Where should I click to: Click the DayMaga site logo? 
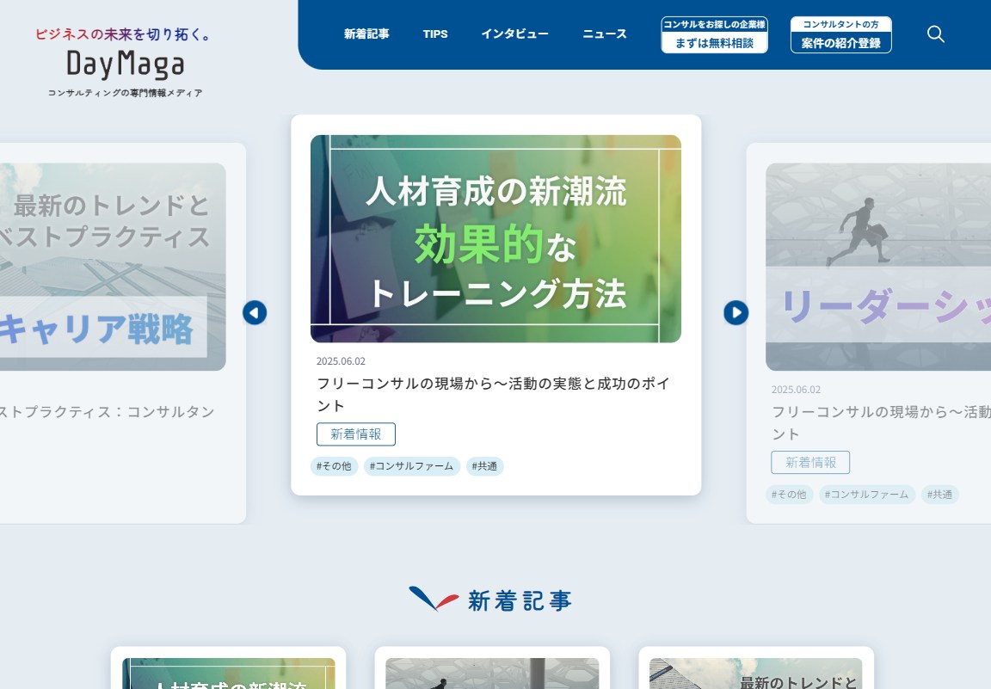click(125, 65)
